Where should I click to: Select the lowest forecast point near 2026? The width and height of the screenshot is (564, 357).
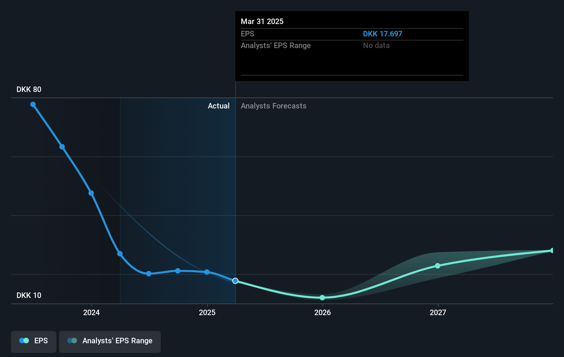322,298
